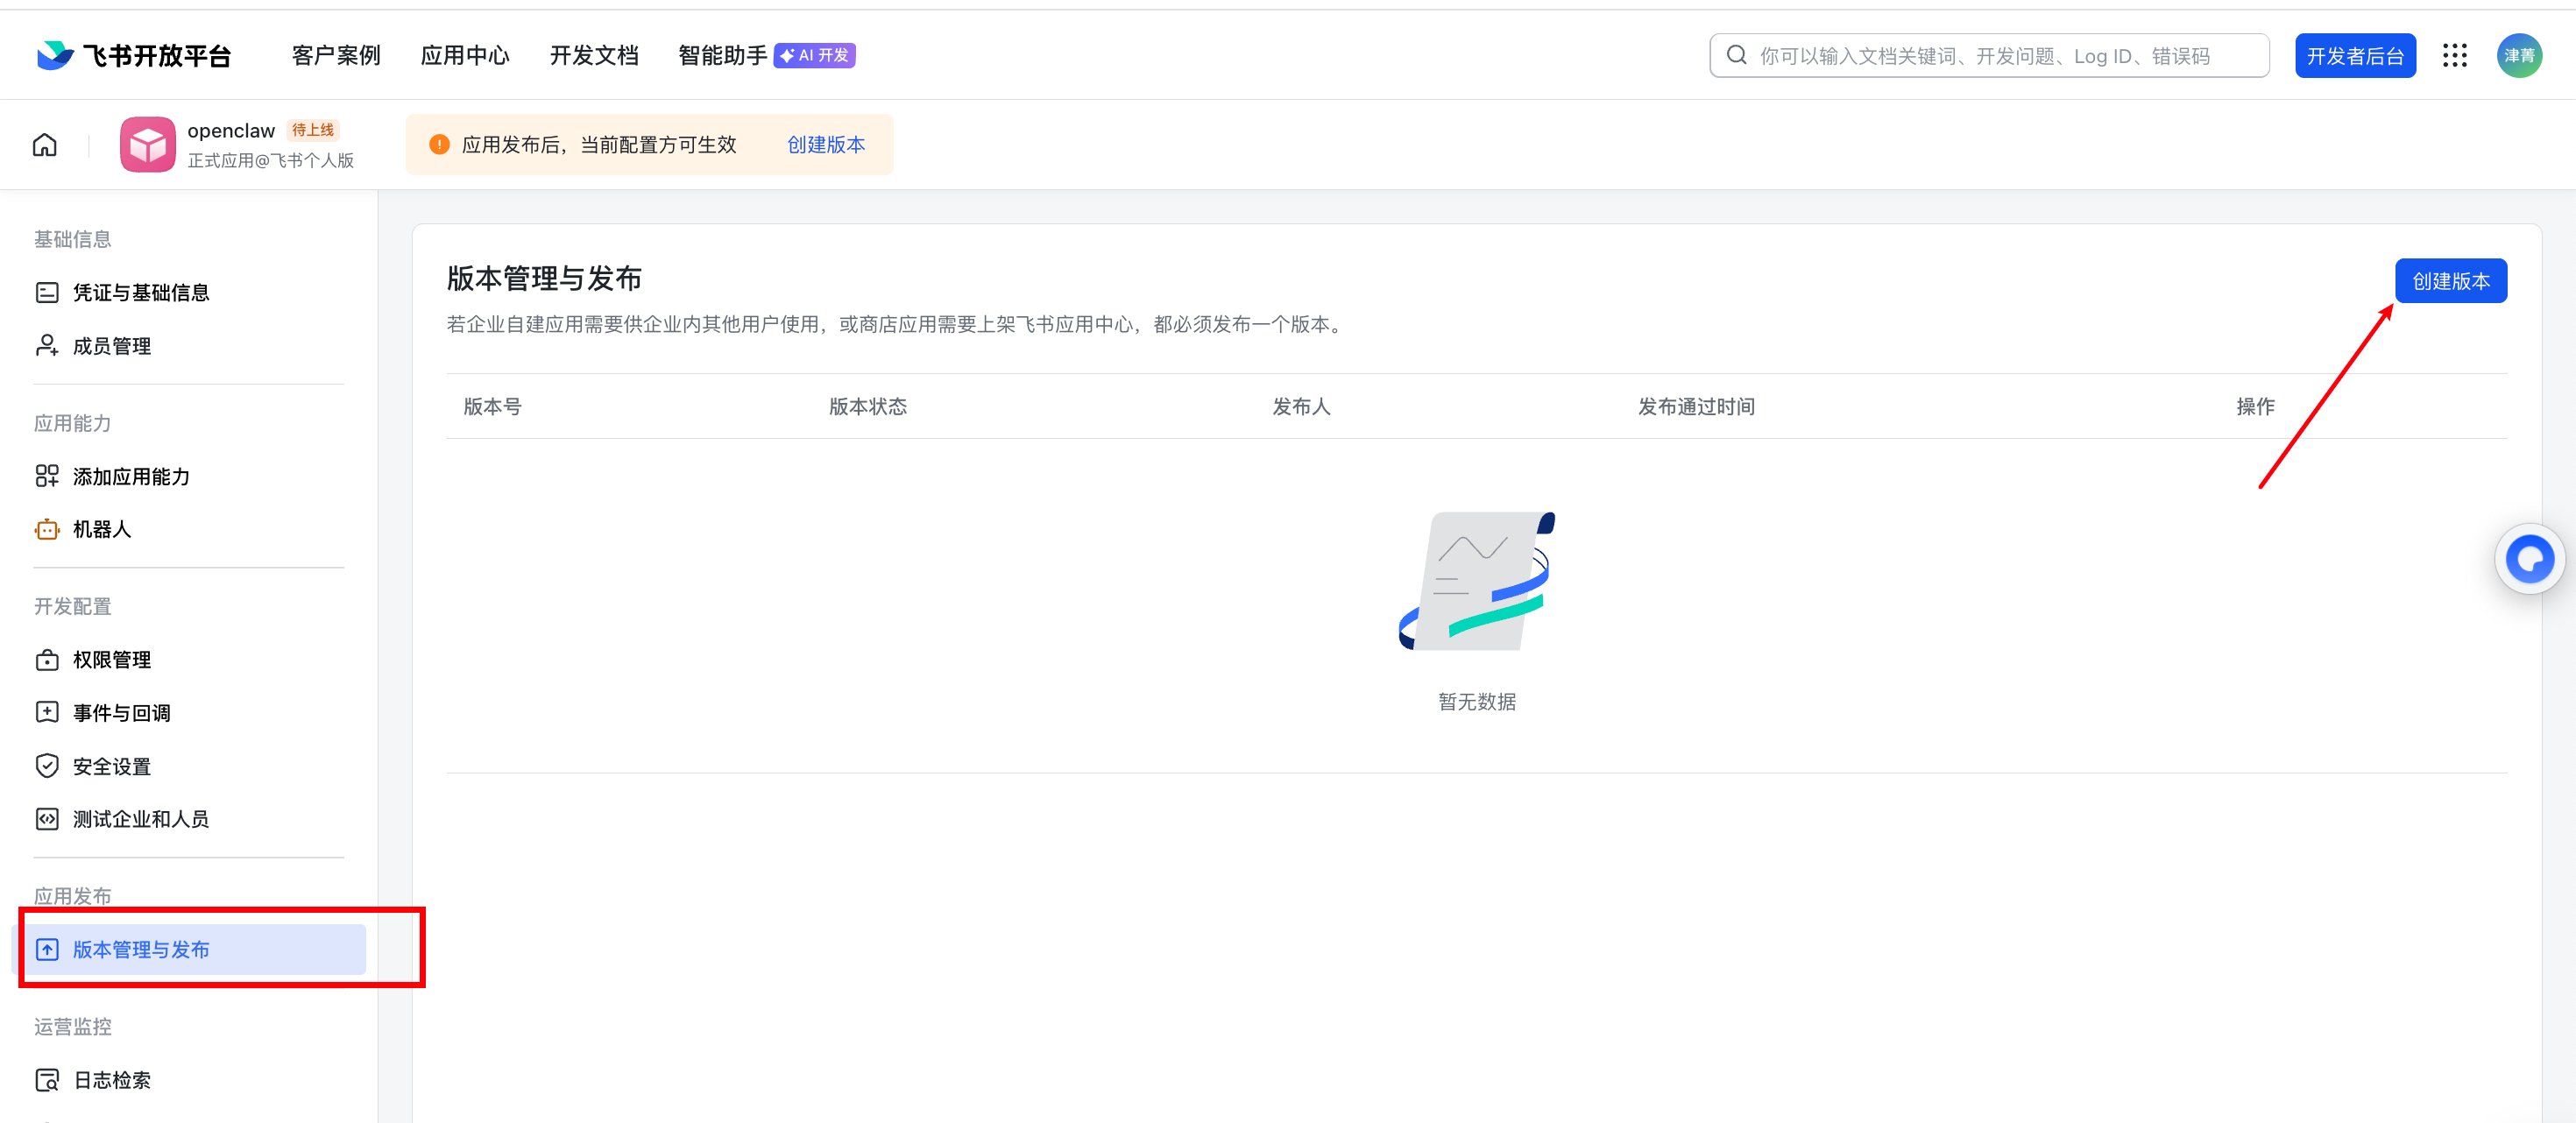Open 客户案例 in top navigation
This screenshot has width=2576, height=1123.
336,55
